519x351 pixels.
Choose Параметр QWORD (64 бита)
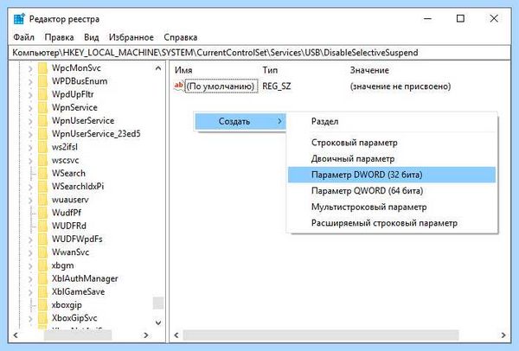pyautogui.click(x=392, y=191)
